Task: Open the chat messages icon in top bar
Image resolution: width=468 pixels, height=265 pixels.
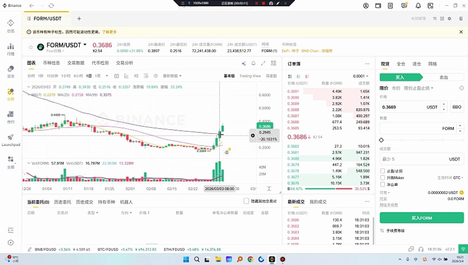Action: (404, 6)
